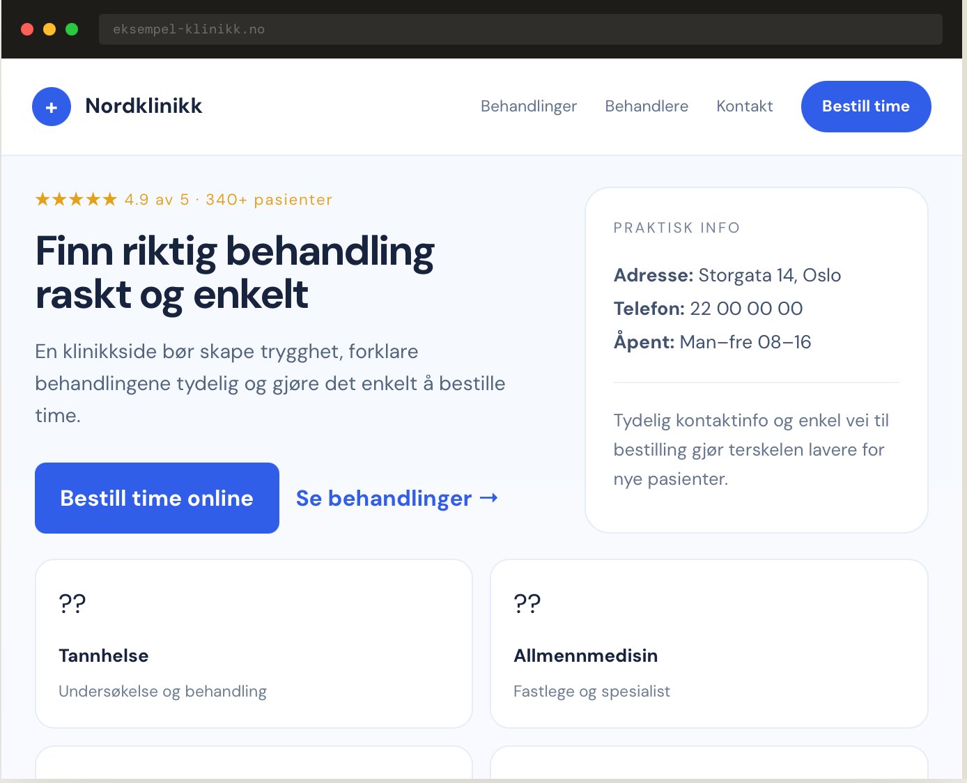Click Undersøkelse og behandling description
This screenshot has width=967, height=783.
[x=163, y=691]
